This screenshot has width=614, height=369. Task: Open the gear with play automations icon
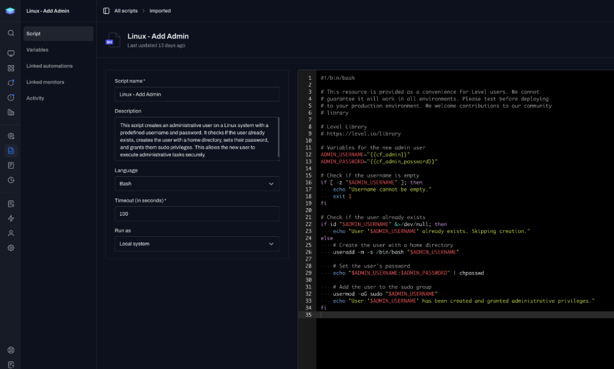pos(11,136)
